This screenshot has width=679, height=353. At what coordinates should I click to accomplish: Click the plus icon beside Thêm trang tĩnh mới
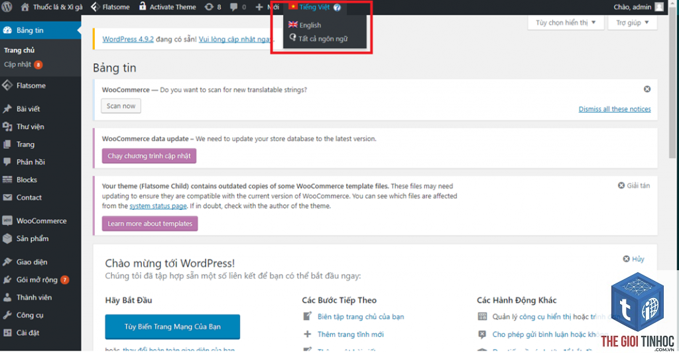pyautogui.click(x=307, y=334)
